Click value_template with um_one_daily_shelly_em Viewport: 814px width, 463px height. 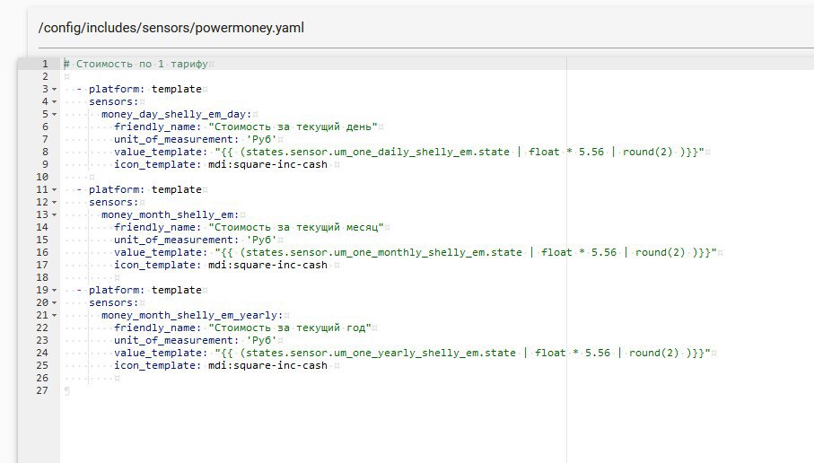pyautogui.click(x=409, y=152)
